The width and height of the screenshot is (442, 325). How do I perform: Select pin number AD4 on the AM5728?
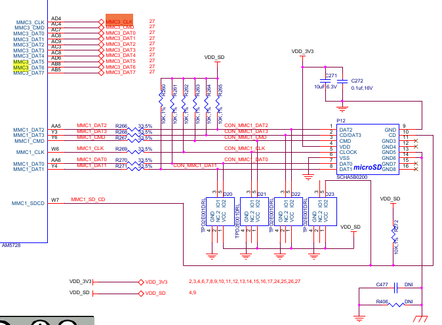click(x=56, y=18)
